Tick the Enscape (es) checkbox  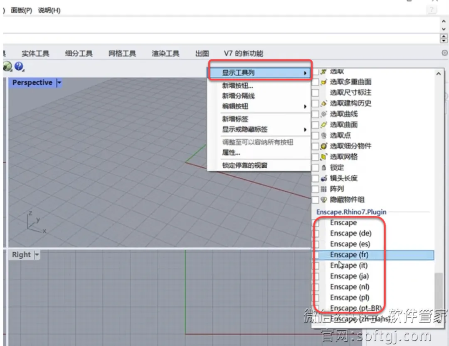316,244
